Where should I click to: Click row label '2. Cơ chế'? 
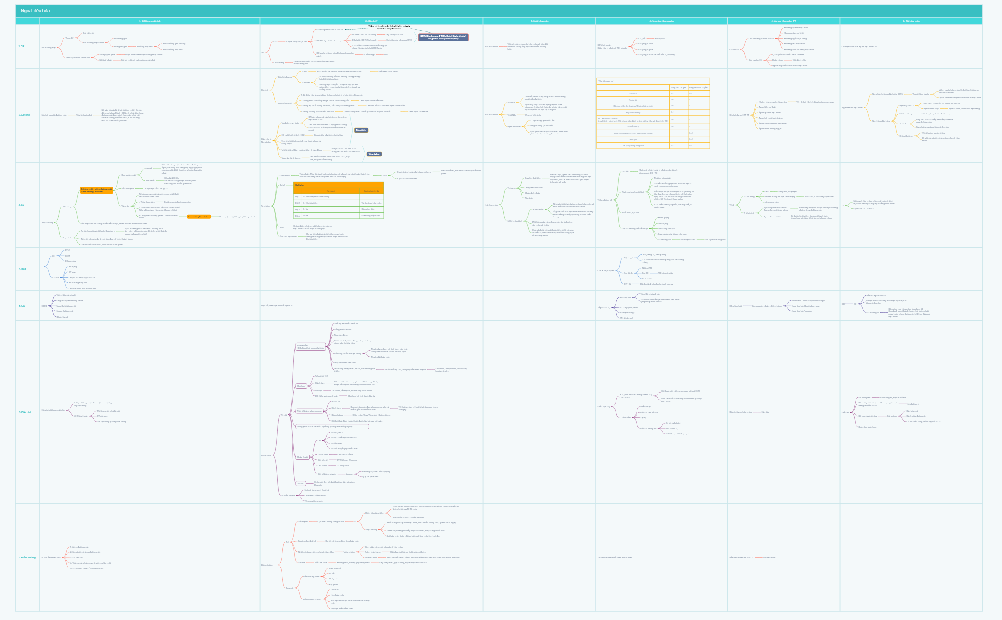(x=24, y=115)
